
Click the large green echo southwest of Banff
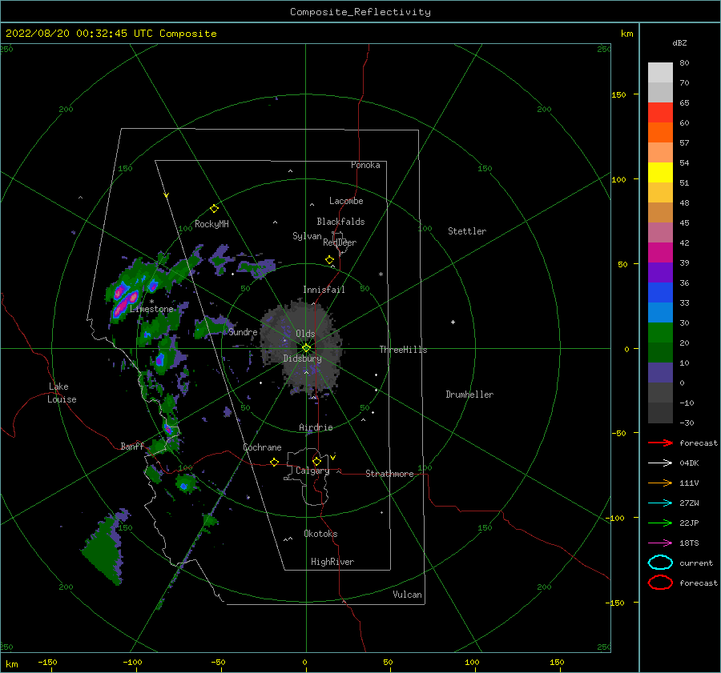[x=105, y=548]
